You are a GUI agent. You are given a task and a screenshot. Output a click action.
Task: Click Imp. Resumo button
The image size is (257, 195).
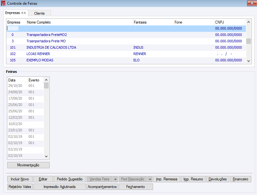click(x=193, y=179)
